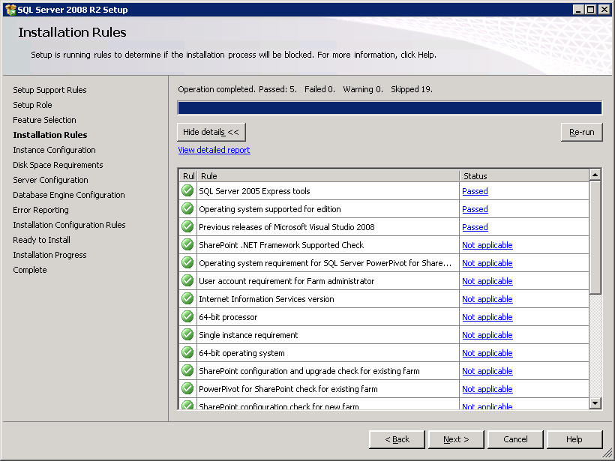This screenshot has width=615, height=461.
Task: Click green check icon for 64-bit operating system
Action: 187,353
